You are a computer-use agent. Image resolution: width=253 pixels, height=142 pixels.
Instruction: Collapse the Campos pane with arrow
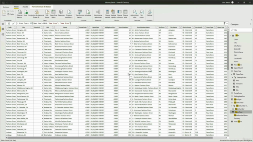pos(251,24)
